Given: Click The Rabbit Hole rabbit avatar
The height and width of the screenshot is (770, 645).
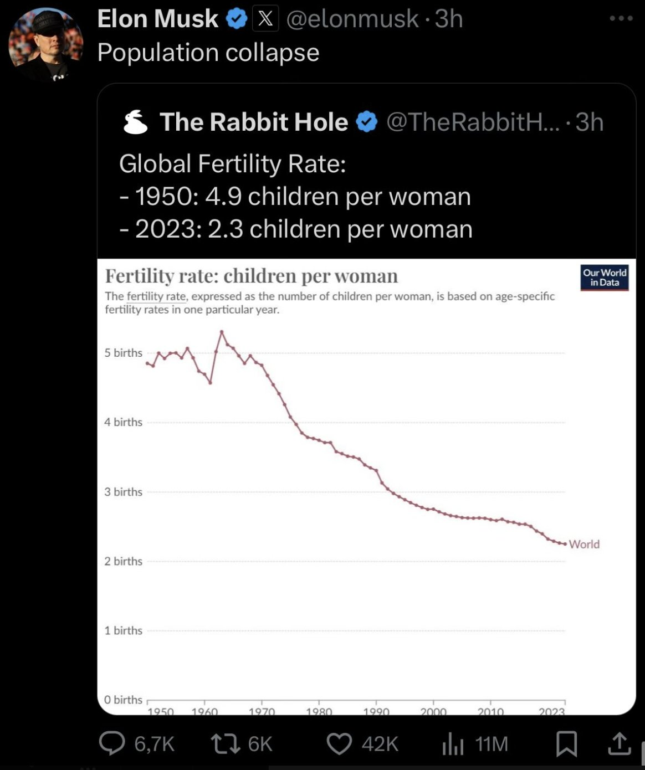Looking at the screenshot, I should coord(135,122).
